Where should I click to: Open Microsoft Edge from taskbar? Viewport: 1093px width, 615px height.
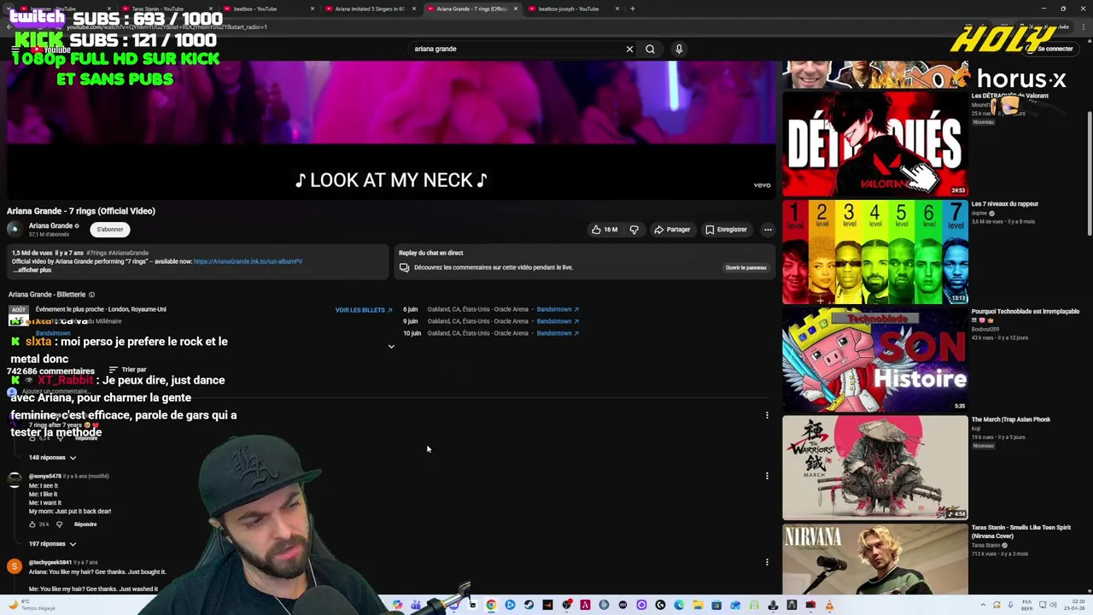coord(679,605)
